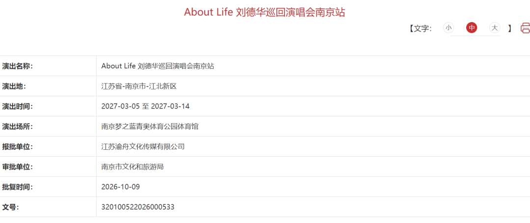Click the red page title About Life 刘德华巡回演唱会南京站

pos(265,12)
